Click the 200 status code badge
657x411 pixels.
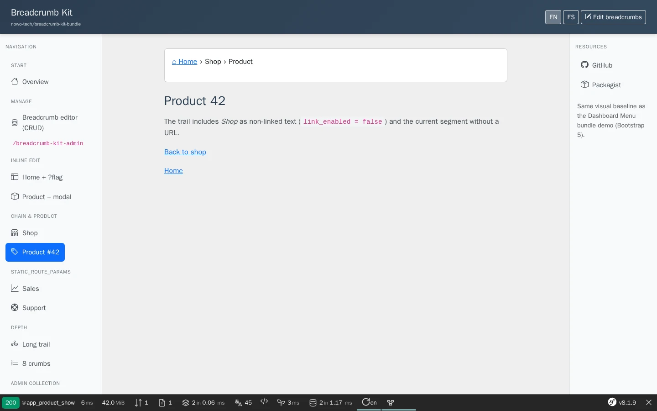[x=10, y=403]
